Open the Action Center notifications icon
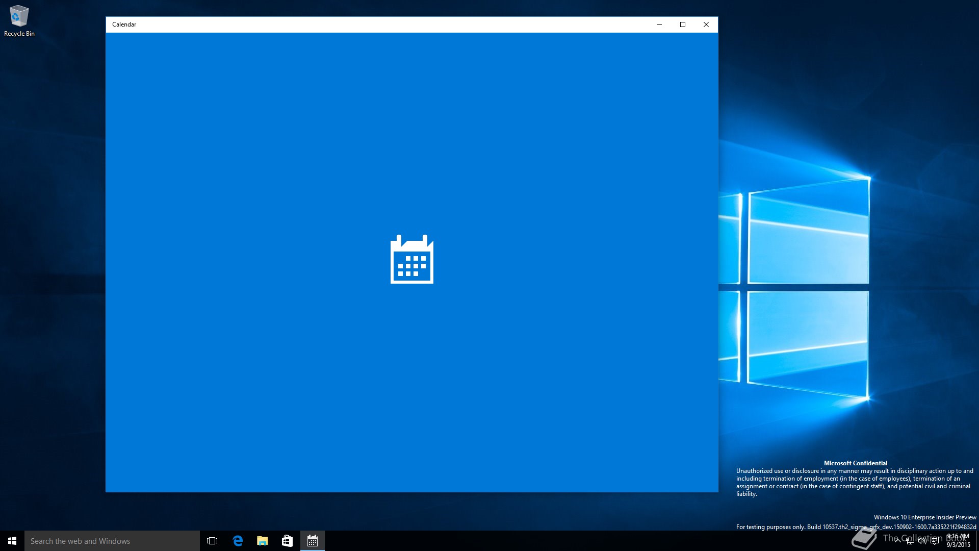 click(935, 541)
